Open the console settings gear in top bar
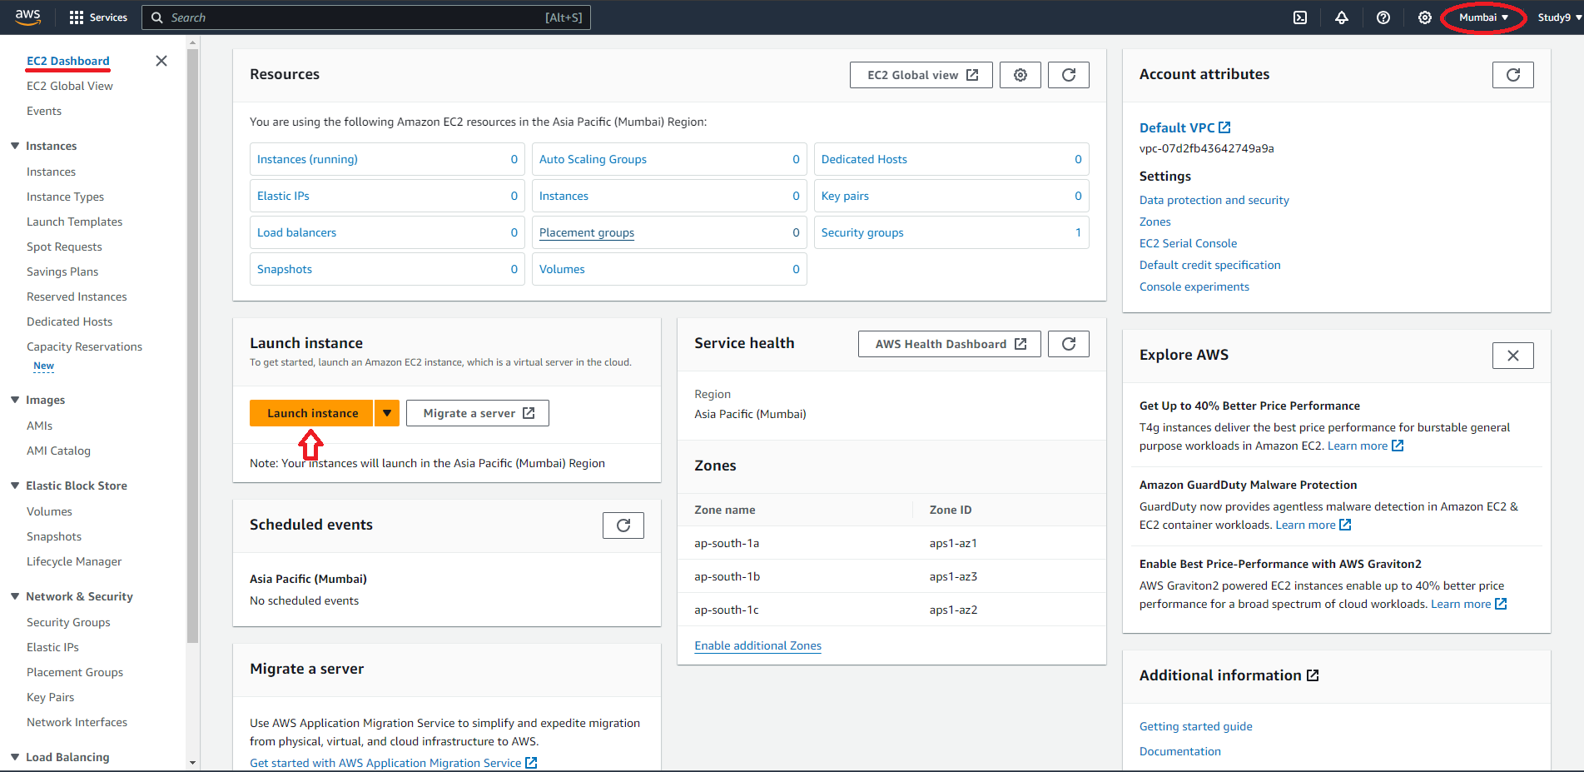This screenshot has height=772, width=1584. point(1425,17)
